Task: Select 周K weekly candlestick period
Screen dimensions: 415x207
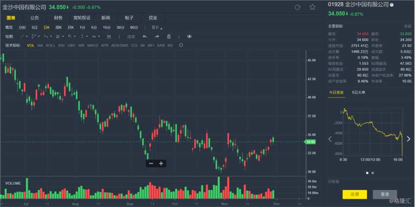Action: [59, 27]
